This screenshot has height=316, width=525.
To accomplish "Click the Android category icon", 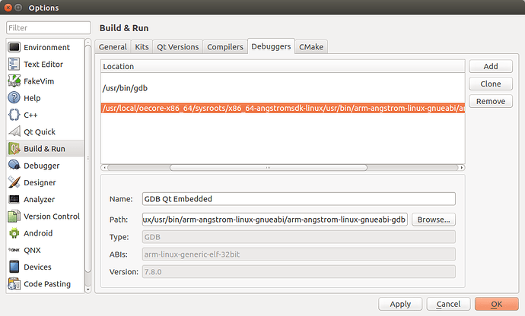I will (14, 233).
